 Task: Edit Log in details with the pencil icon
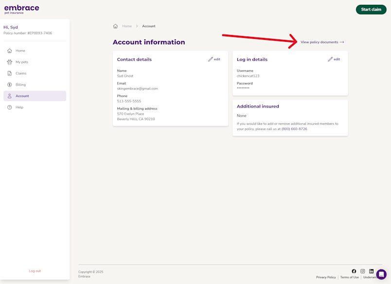pyautogui.click(x=331, y=59)
